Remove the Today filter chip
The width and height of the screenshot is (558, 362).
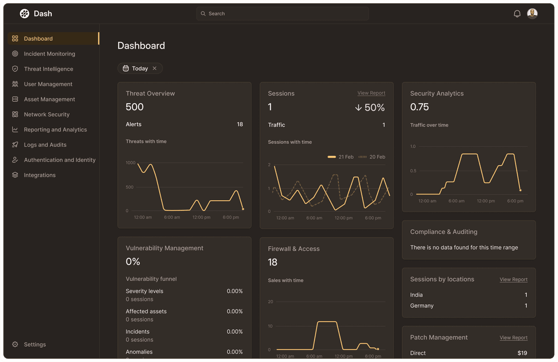pyautogui.click(x=155, y=68)
